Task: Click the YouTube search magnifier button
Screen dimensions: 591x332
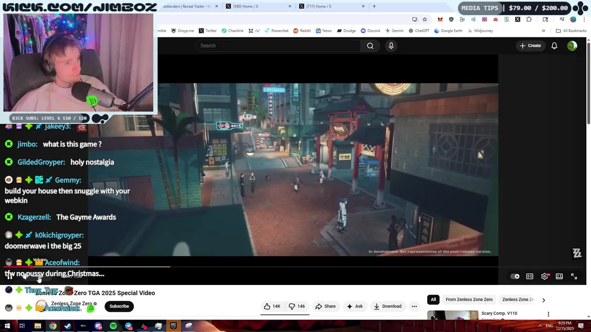Action: point(370,46)
